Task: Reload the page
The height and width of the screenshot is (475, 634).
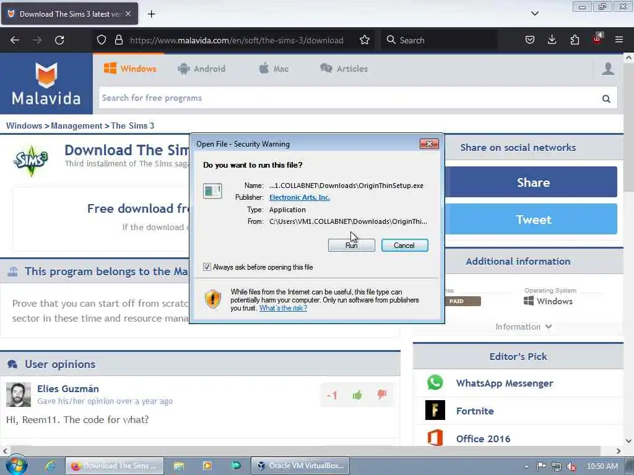Action: tap(59, 40)
